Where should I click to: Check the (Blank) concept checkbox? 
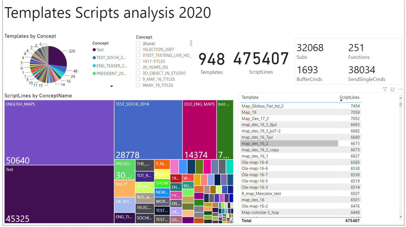[x=138, y=43]
